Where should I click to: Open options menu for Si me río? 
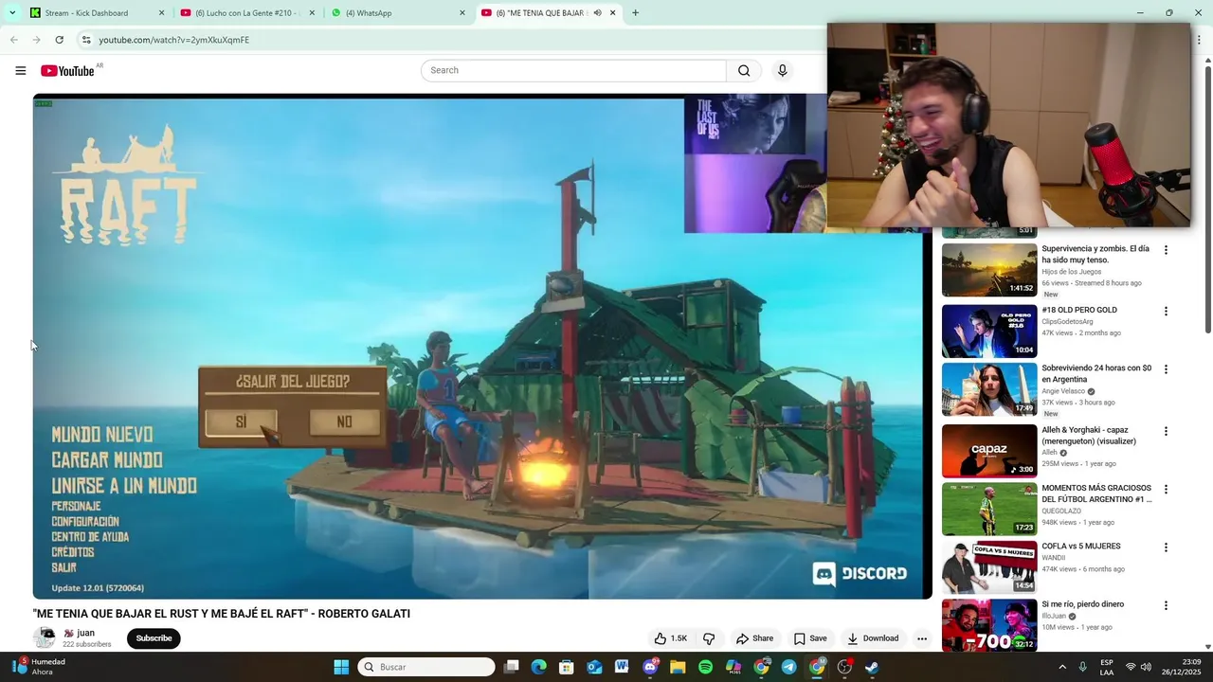1166,606
